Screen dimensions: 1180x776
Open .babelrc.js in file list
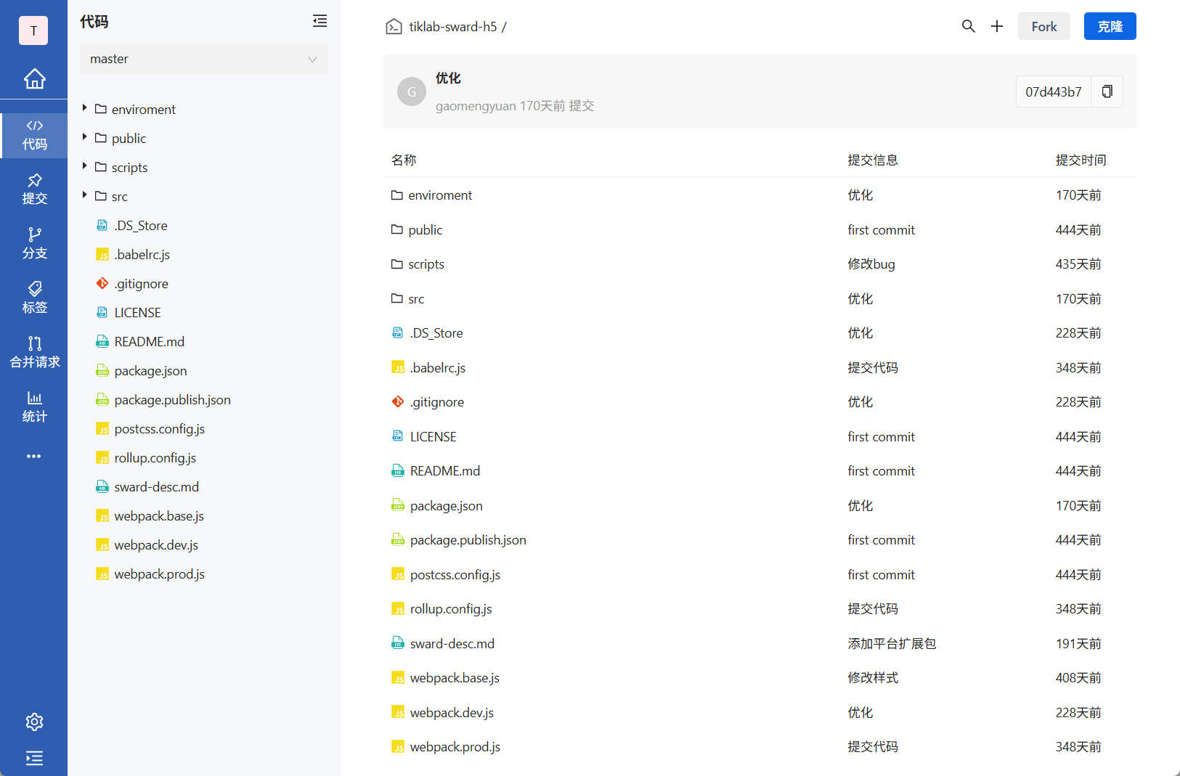[x=438, y=368]
